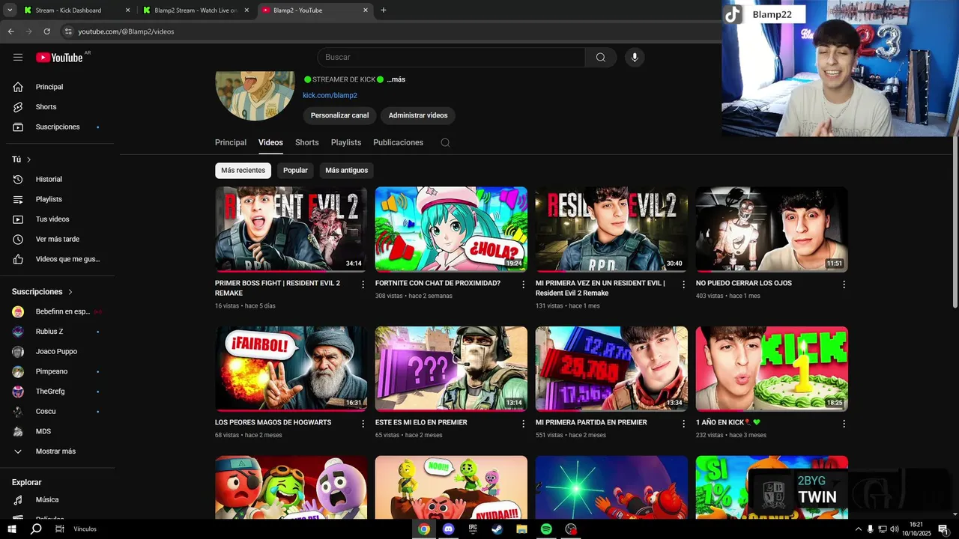The image size is (959, 539).
Task: Open Windows Start menu
Action: (11, 529)
